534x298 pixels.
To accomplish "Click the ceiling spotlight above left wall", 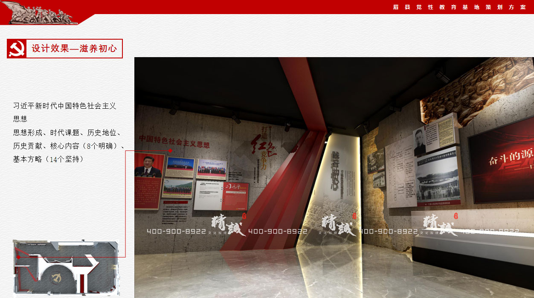I will 173,109.
